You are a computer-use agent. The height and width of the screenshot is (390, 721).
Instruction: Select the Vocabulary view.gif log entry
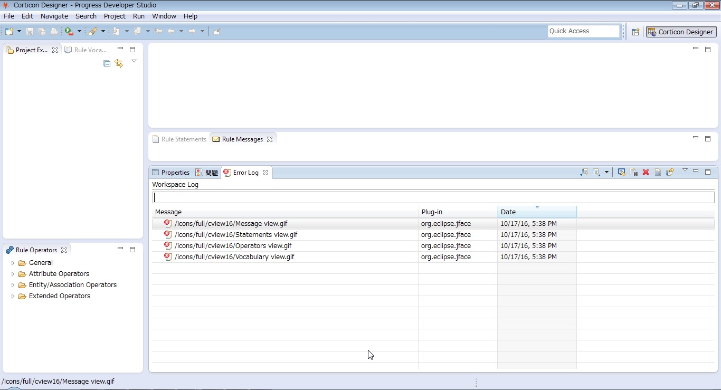tap(433, 257)
